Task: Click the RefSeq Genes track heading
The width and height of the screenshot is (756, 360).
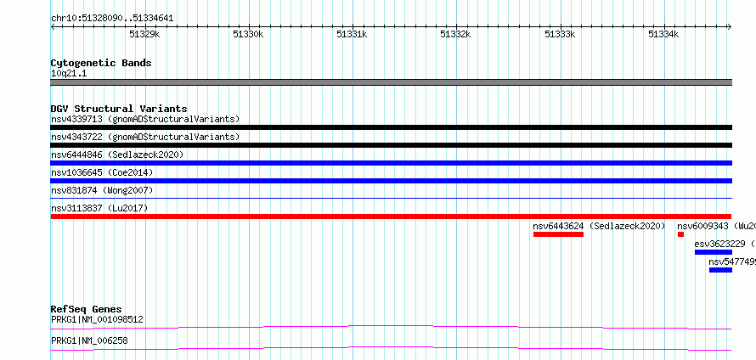Action: click(87, 309)
